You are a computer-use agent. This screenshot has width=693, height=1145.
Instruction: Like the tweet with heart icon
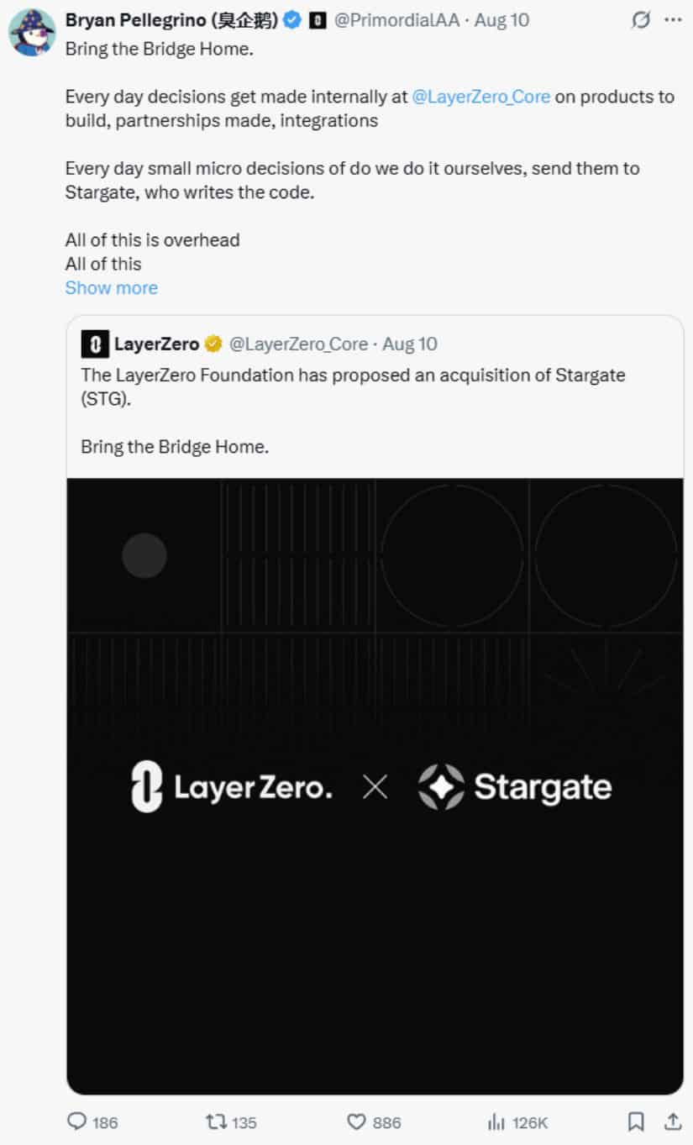[x=357, y=1121]
